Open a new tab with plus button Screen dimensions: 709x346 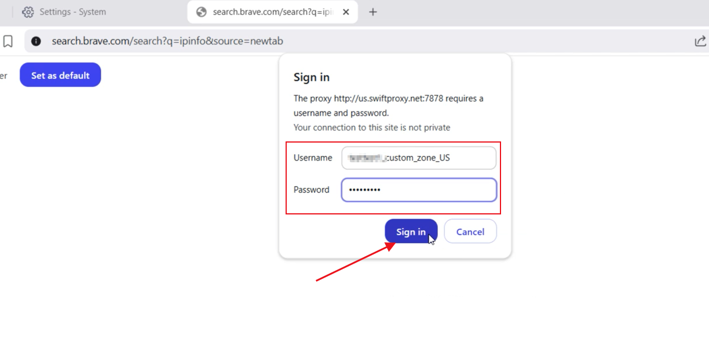point(373,12)
